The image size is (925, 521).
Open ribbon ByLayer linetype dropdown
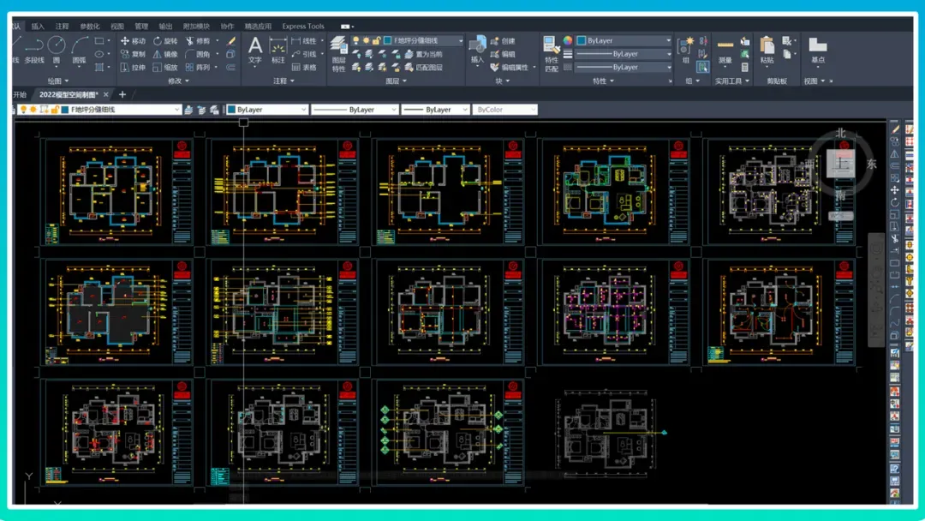pyautogui.click(x=624, y=67)
